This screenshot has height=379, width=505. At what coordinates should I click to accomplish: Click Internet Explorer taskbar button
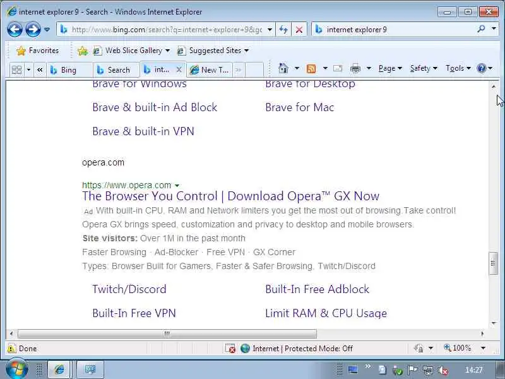click(59, 370)
